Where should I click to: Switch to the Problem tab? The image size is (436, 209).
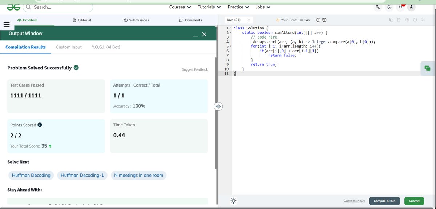tap(27, 20)
